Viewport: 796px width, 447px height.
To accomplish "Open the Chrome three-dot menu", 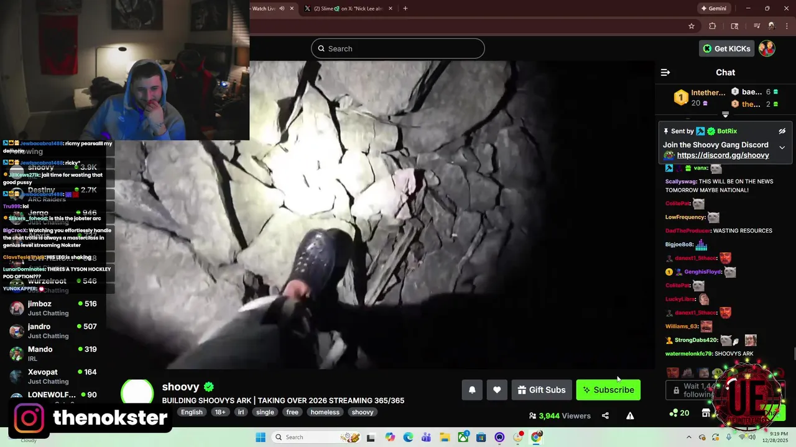I will (x=787, y=26).
